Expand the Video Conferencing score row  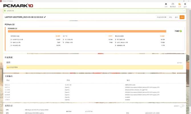(x=11, y=43)
